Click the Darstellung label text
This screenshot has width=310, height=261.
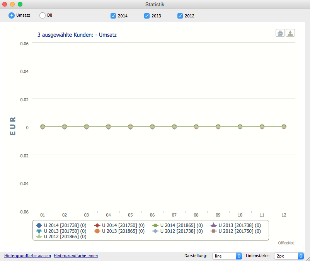pos(196,256)
